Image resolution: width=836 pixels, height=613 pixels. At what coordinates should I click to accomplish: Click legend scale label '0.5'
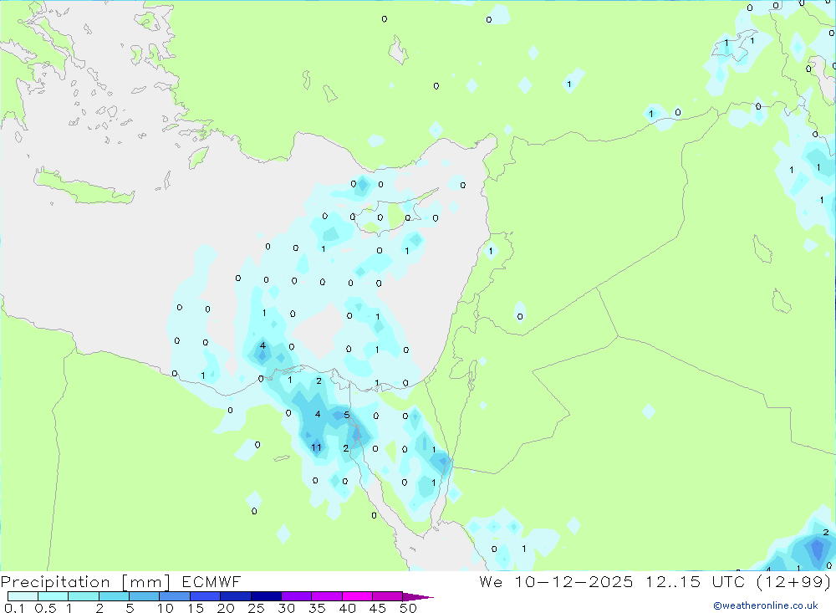pyautogui.click(x=45, y=608)
